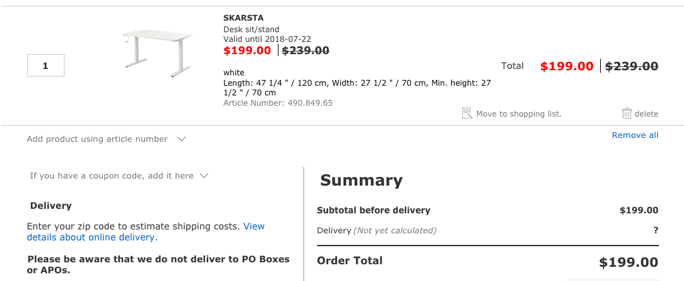Screen dimensions: 684x281
Task: Click the struck-through $239.00 total price
Action: [x=632, y=66]
